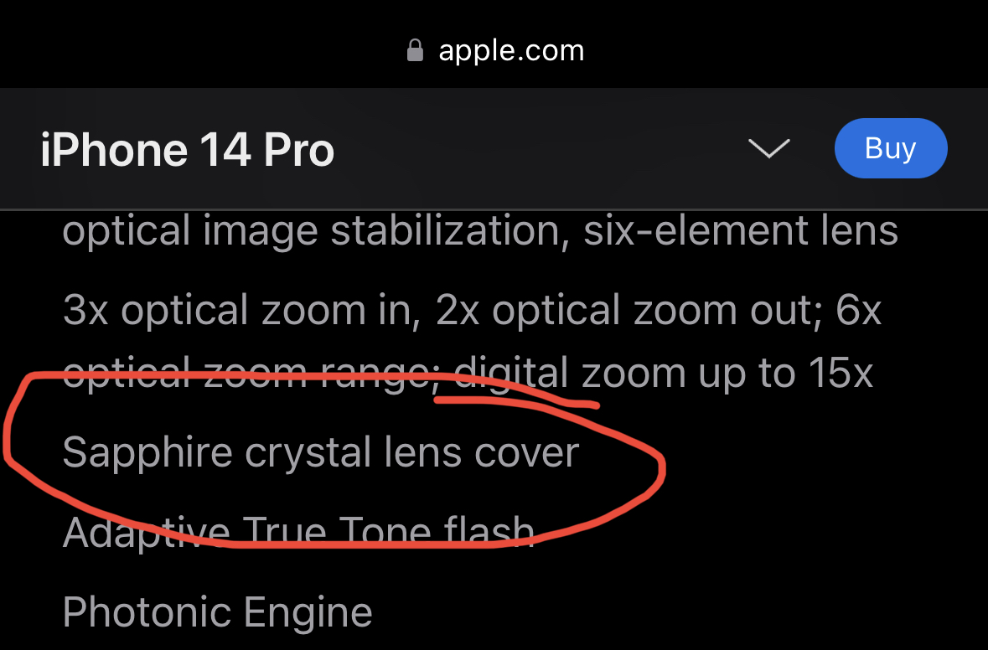
Task: Click the 'optical image stabilization' text
Action: [311, 231]
